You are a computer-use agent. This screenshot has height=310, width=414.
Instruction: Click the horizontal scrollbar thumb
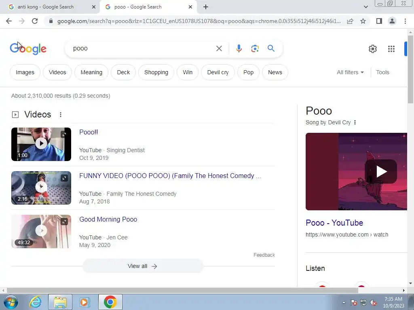pos(182,290)
